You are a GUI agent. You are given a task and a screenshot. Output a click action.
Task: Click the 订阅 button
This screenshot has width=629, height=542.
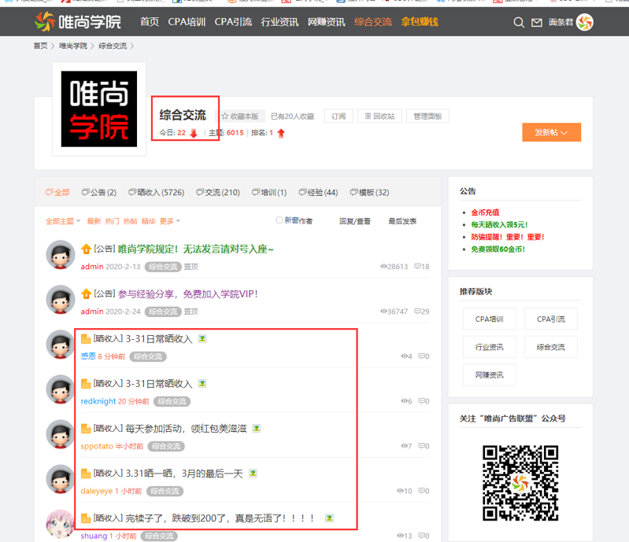click(338, 116)
